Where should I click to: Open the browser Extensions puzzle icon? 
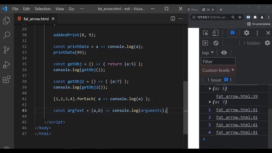pyautogui.click(x=255, y=17)
